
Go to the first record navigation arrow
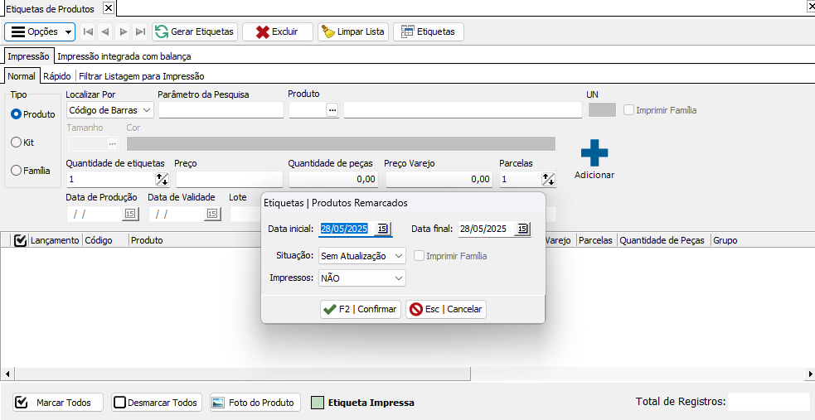pos(88,31)
